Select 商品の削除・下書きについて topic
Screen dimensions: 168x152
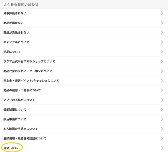84,90
